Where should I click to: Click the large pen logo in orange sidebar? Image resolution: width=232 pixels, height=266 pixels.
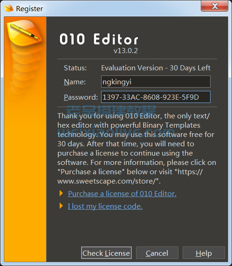(x=24, y=33)
